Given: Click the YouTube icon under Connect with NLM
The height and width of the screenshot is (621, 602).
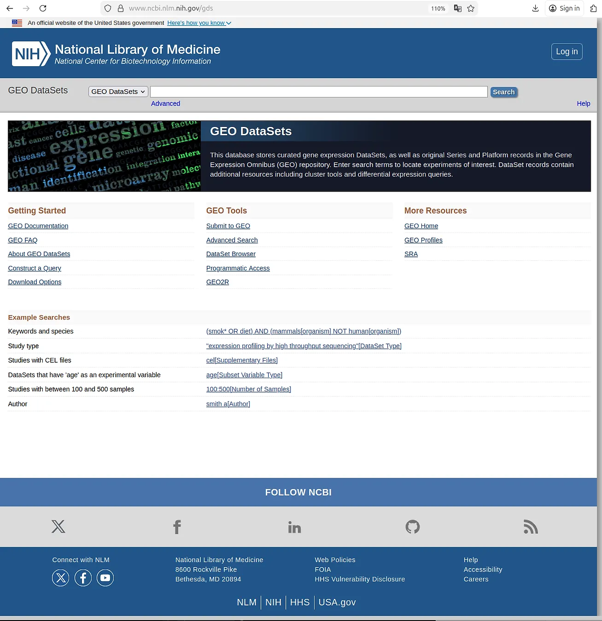Looking at the screenshot, I should 105,578.
